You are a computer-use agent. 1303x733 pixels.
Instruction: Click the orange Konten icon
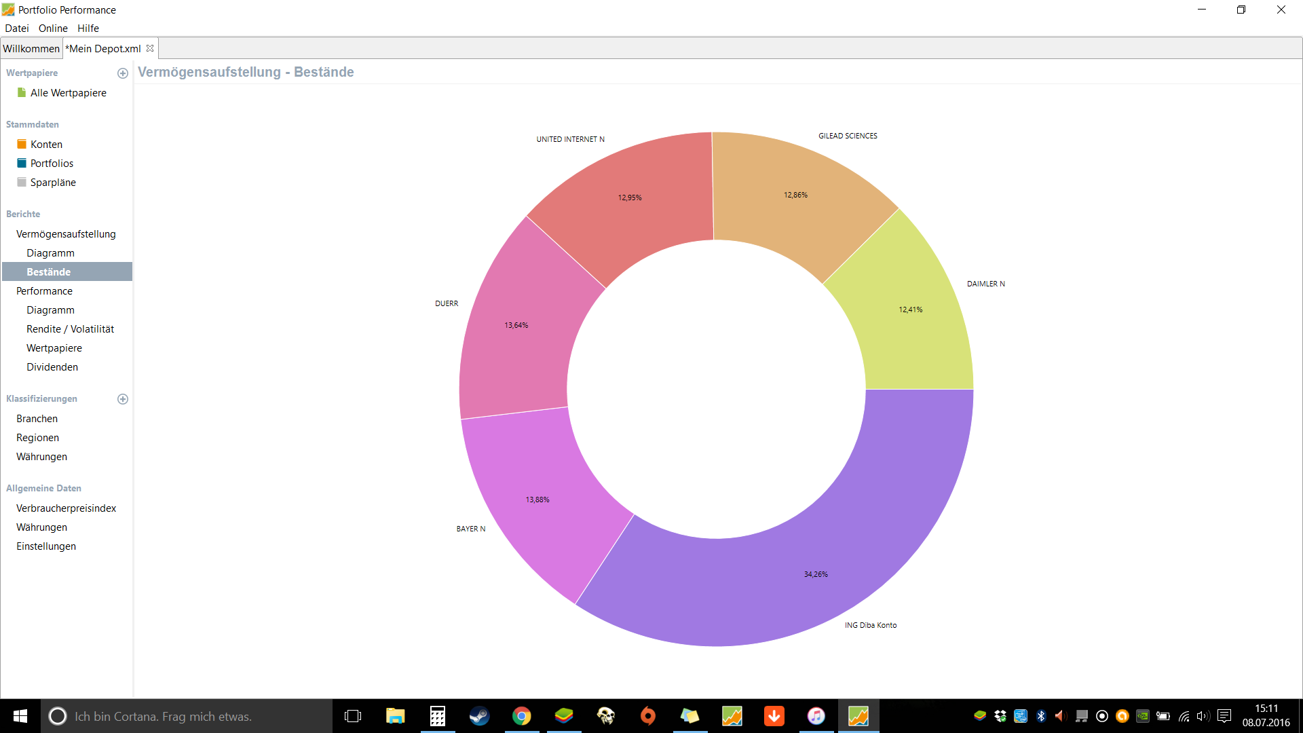(x=22, y=144)
